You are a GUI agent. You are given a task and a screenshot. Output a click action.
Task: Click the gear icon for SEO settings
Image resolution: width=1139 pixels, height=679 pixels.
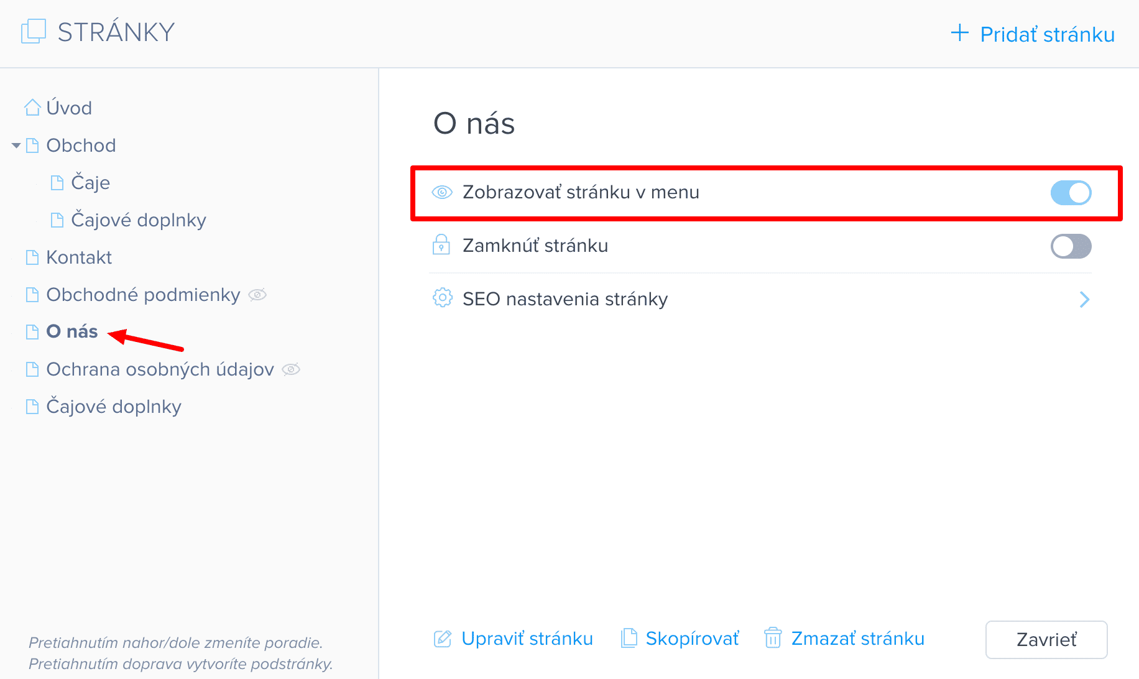(x=442, y=298)
